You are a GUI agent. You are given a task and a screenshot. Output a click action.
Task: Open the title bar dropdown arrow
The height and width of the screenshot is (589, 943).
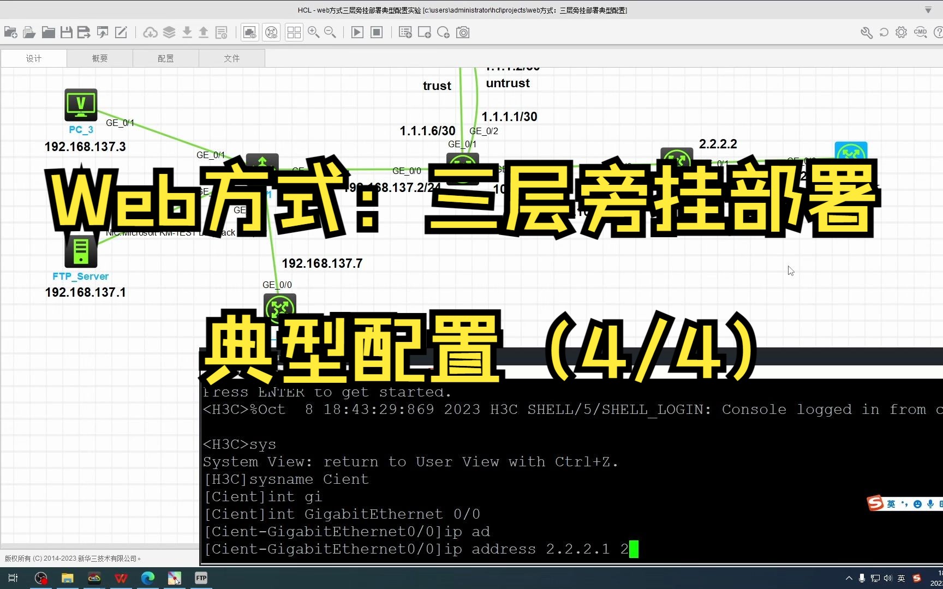pyautogui.click(x=927, y=10)
